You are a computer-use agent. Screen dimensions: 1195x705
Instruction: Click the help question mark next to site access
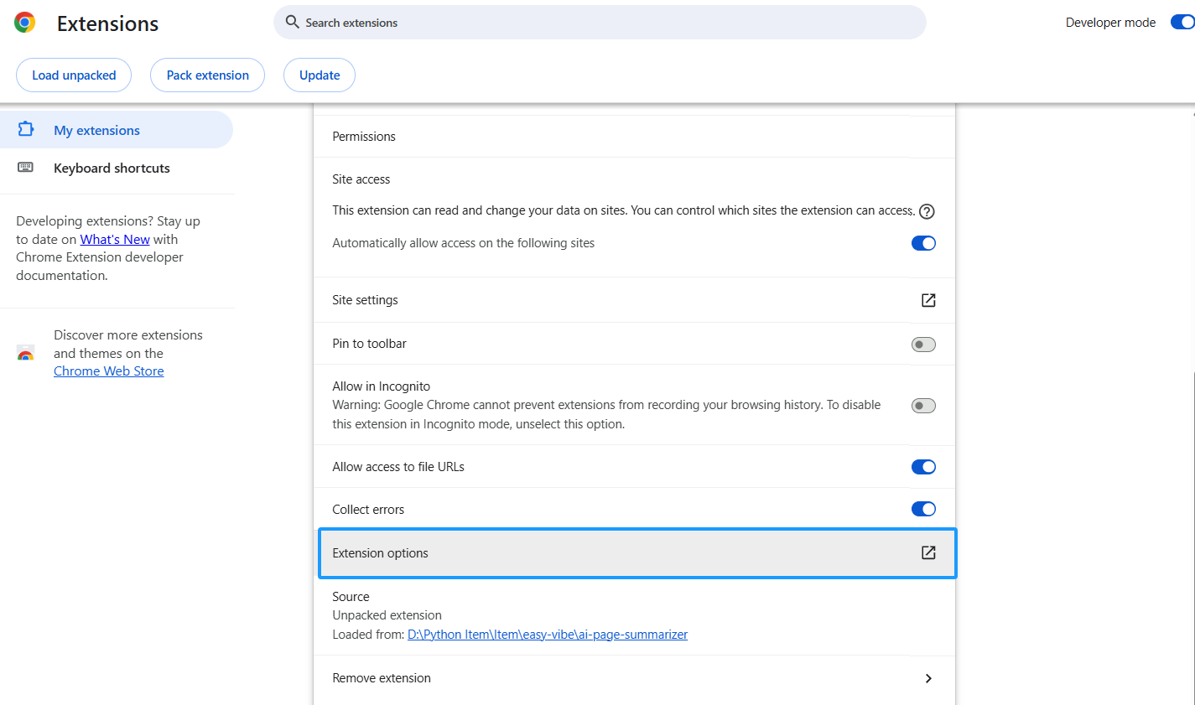(927, 211)
